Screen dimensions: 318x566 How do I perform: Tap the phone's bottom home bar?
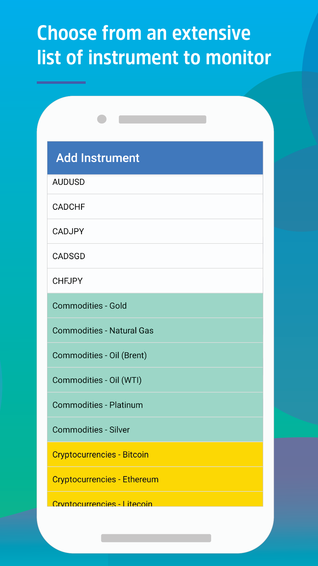coord(156,538)
